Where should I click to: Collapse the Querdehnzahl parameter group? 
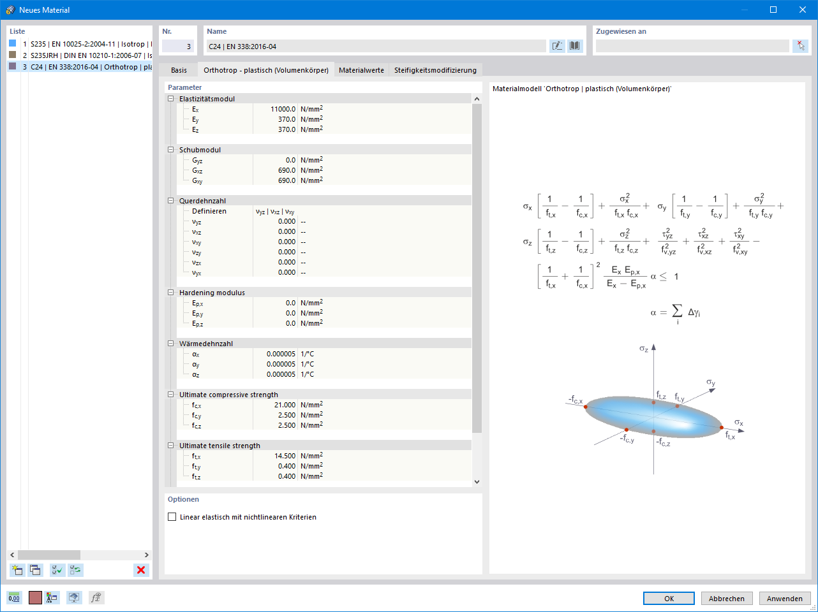[170, 201]
